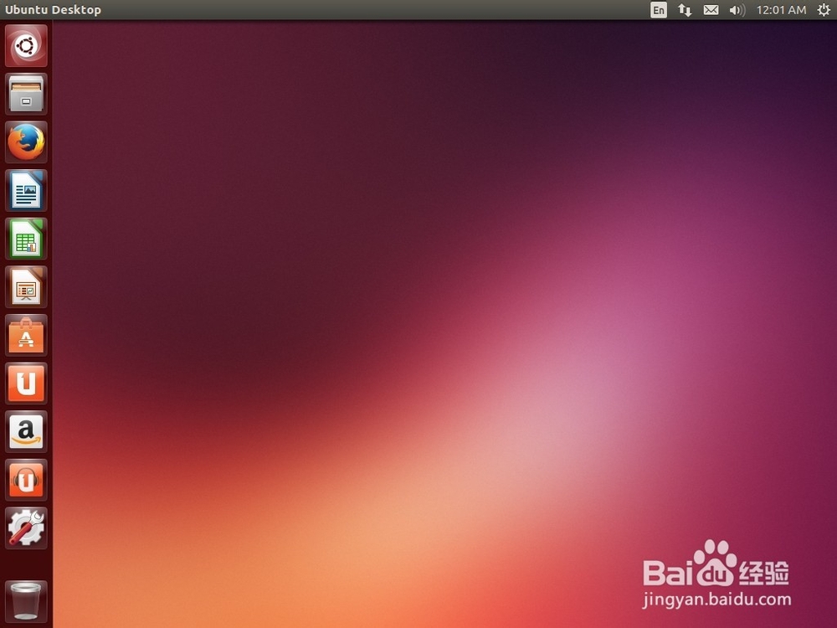The height and width of the screenshot is (628, 837).
Task: Launch the Amazon shortcut
Action: (25, 432)
